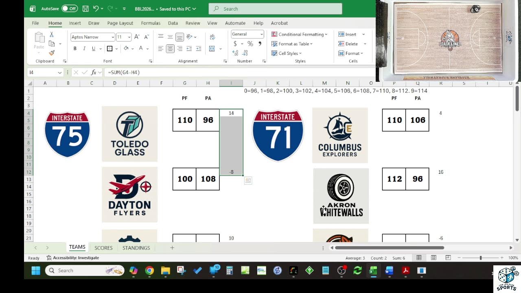Switch to the Insert ribbon tab
The image size is (521, 293).
coord(75,23)
